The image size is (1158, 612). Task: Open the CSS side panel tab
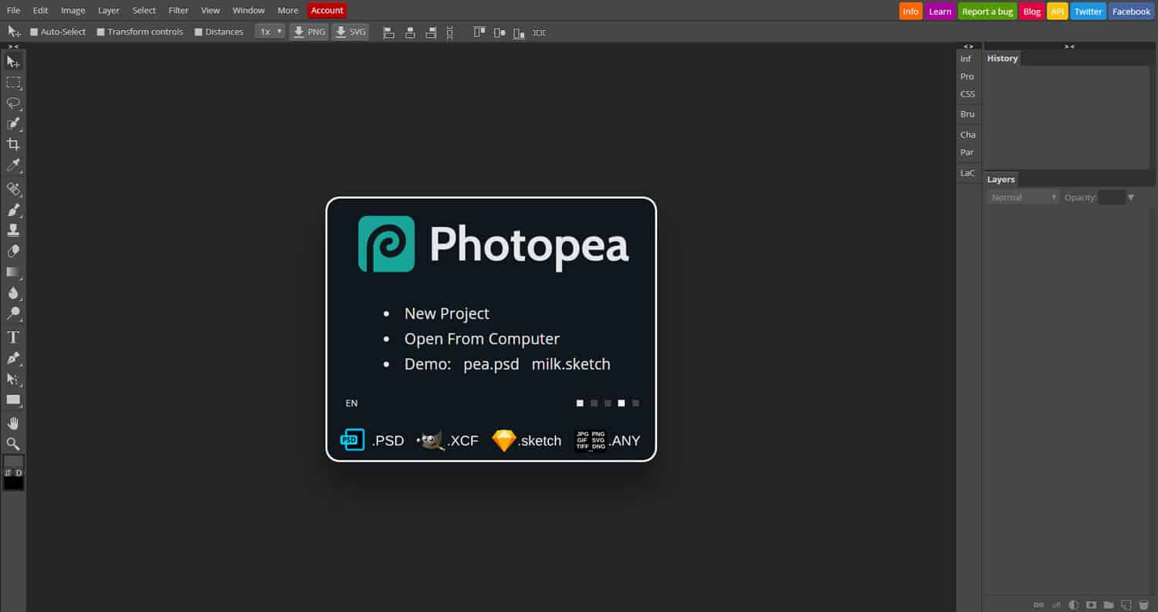968,94
